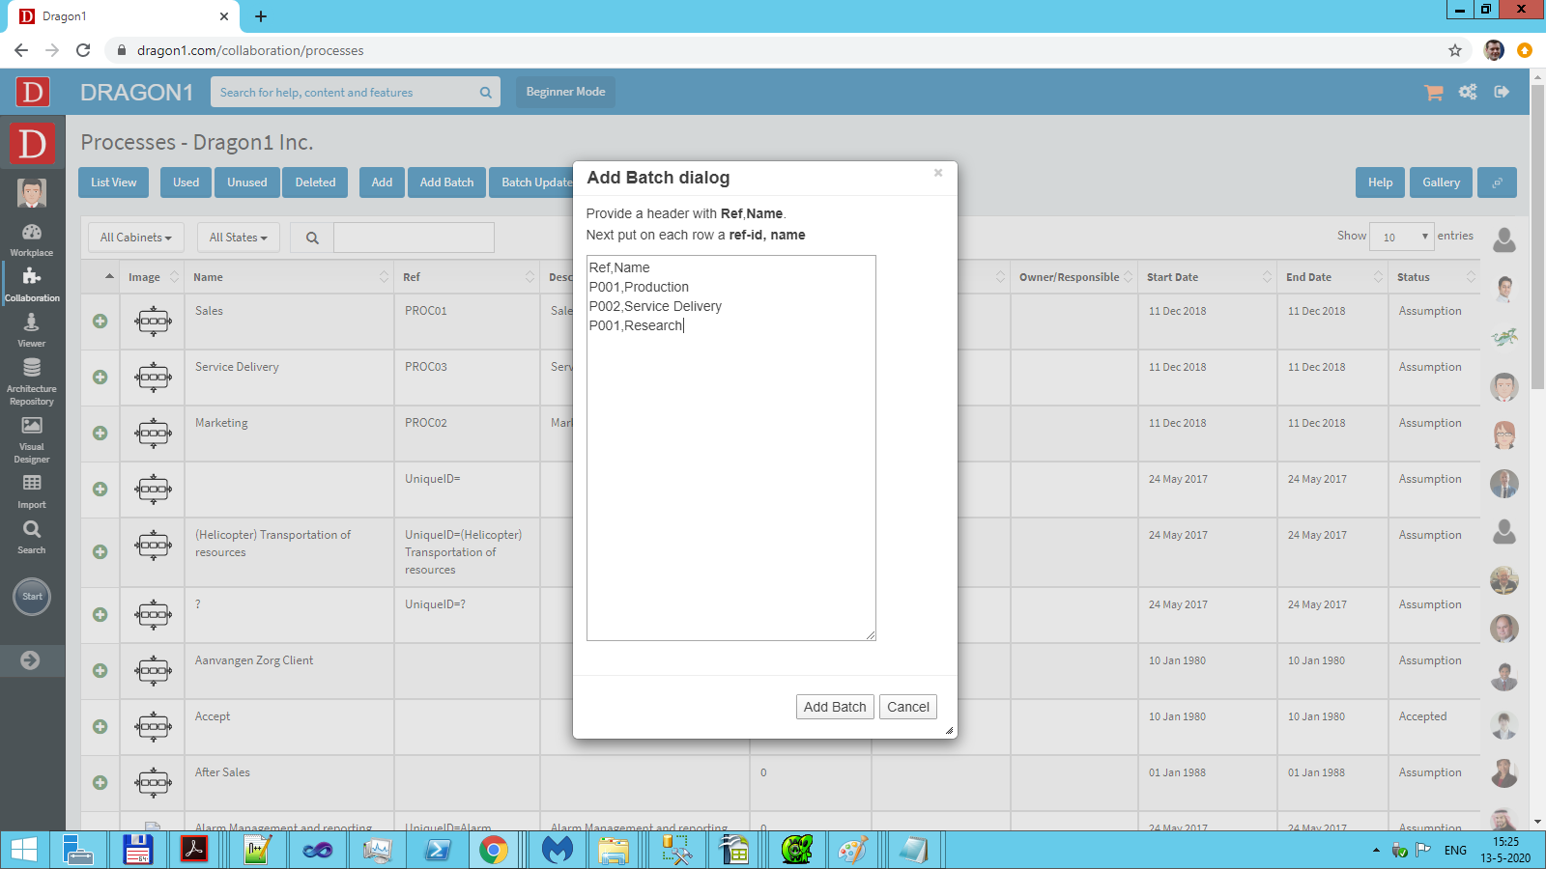
Task: Select the Unused filter tab
Action: pyautogui.click(x=246, y=182)
